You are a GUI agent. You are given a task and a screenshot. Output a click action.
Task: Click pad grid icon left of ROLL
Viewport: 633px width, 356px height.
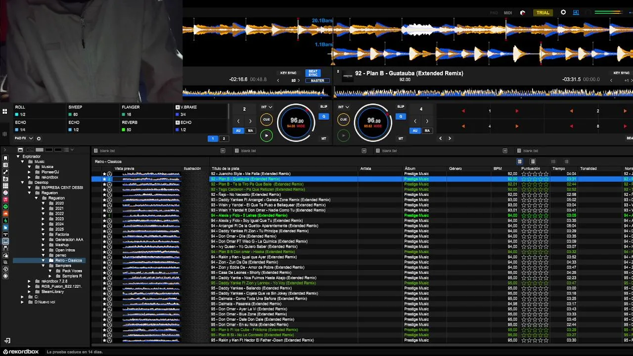coord(5,111)
